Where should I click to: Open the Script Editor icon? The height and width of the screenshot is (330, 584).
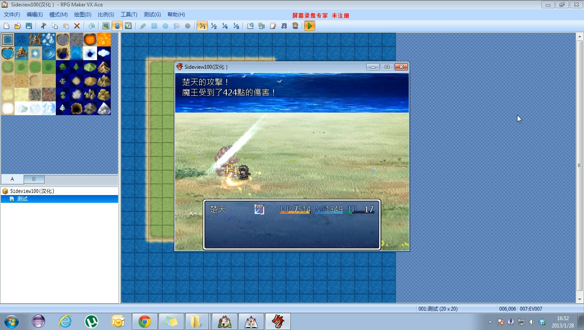[x=273, y=26]
